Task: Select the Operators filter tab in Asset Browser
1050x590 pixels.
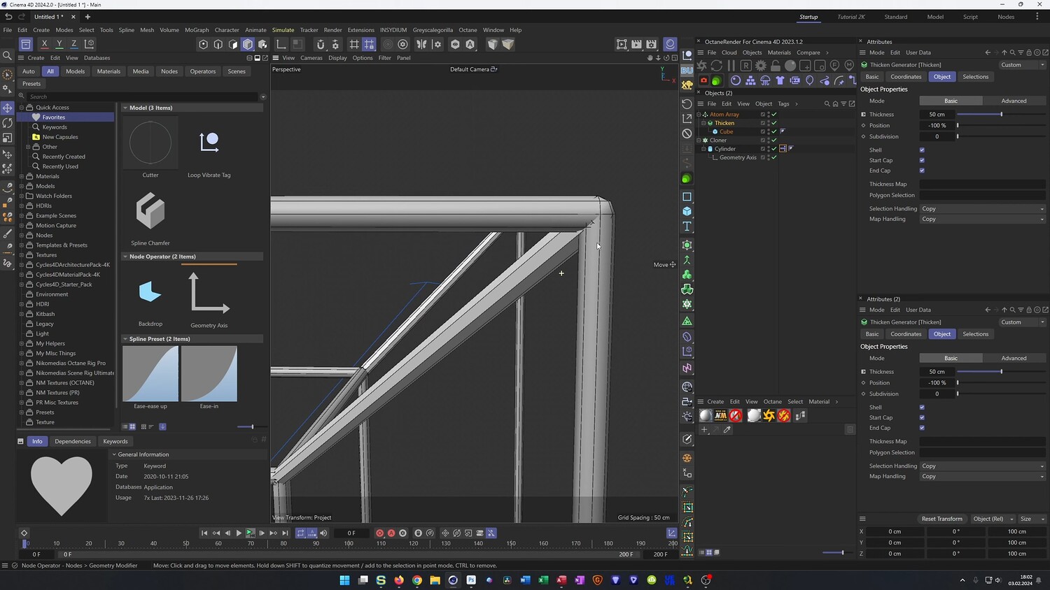Action: pos(203,71)
